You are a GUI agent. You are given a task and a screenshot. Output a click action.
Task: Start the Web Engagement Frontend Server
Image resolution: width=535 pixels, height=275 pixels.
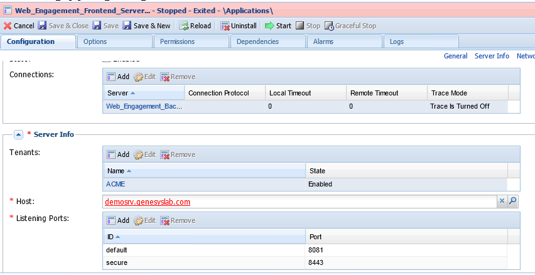pyautogui.click(x=278, y=26)
